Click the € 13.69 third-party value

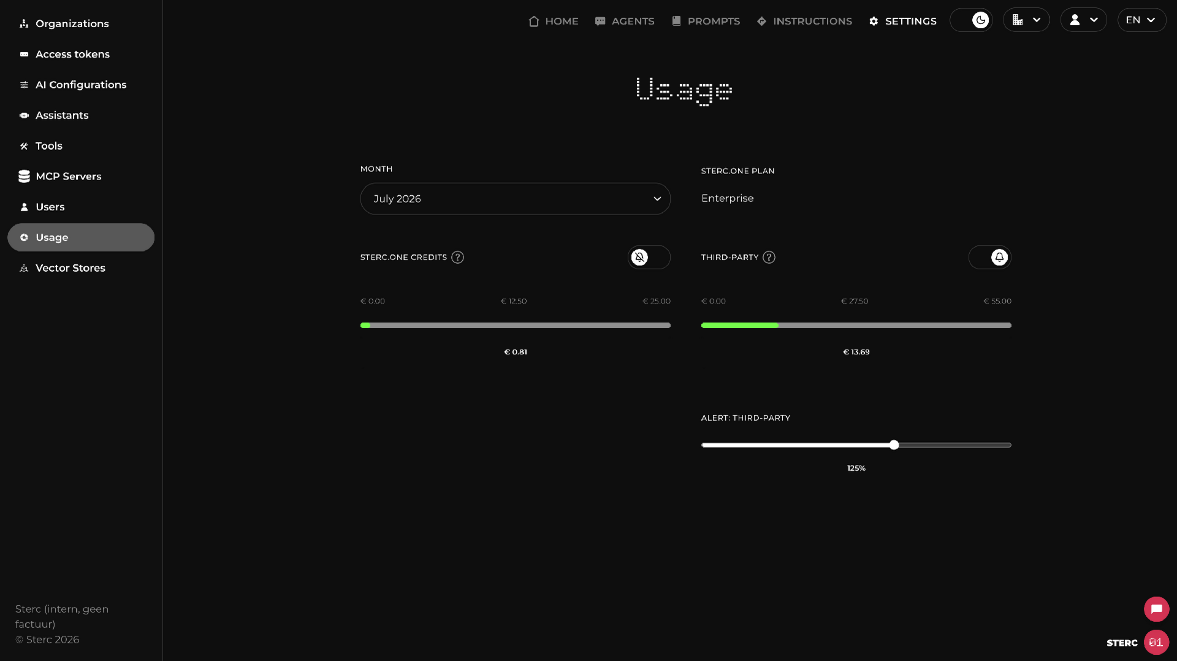point(856,352)
